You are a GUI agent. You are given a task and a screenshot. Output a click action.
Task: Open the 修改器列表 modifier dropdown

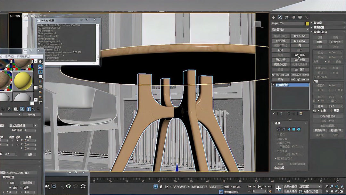coord(308,30)
